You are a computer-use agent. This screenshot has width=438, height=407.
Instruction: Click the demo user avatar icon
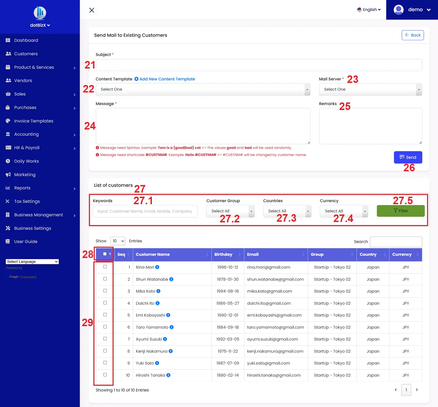coord(399,10)
